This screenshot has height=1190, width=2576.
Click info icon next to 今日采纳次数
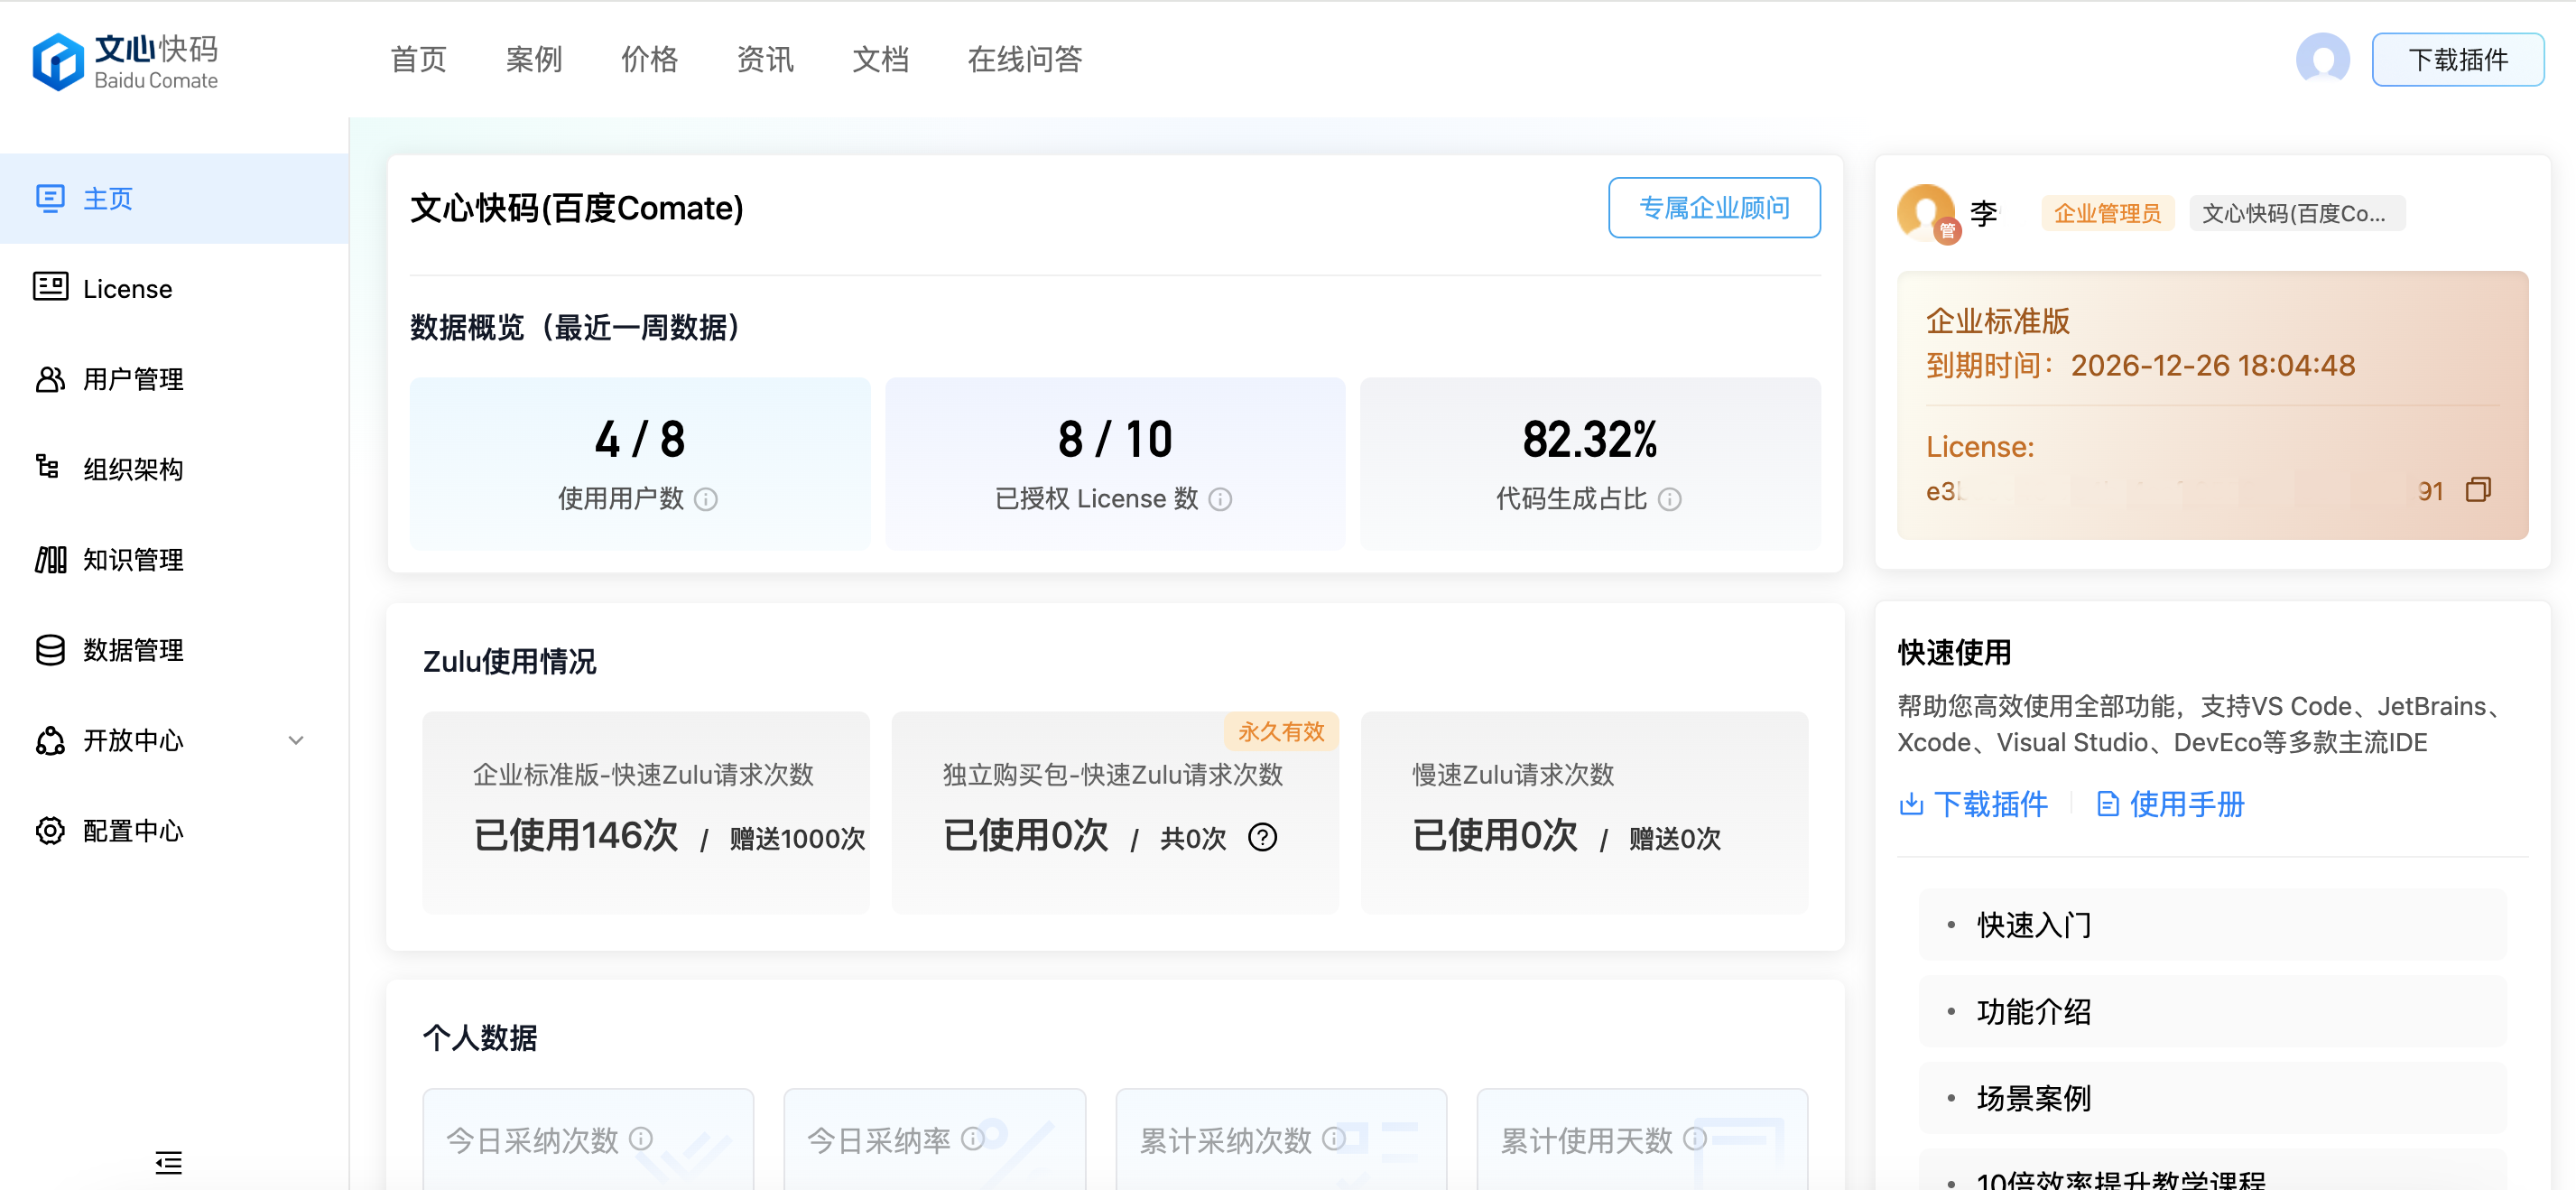[641, 1138]
